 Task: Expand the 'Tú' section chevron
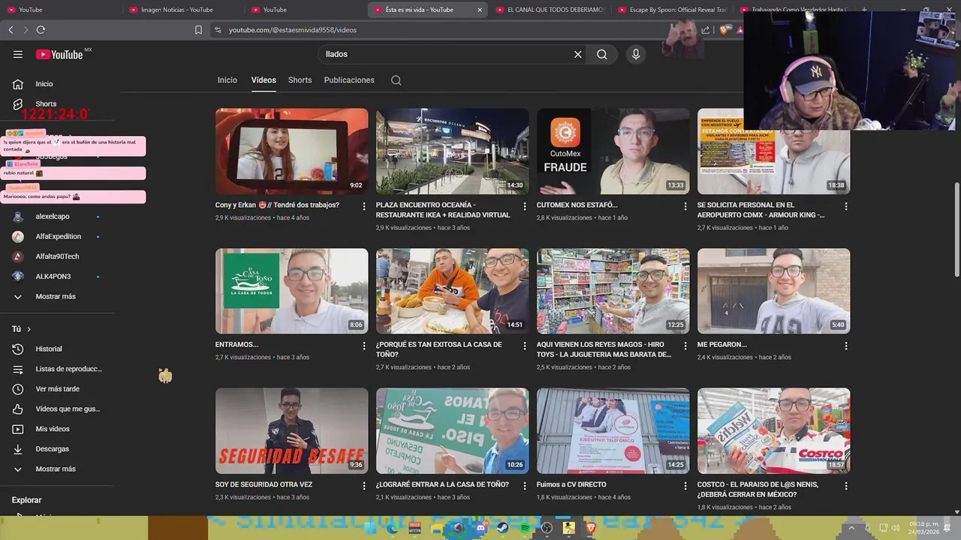pos(29,329)
